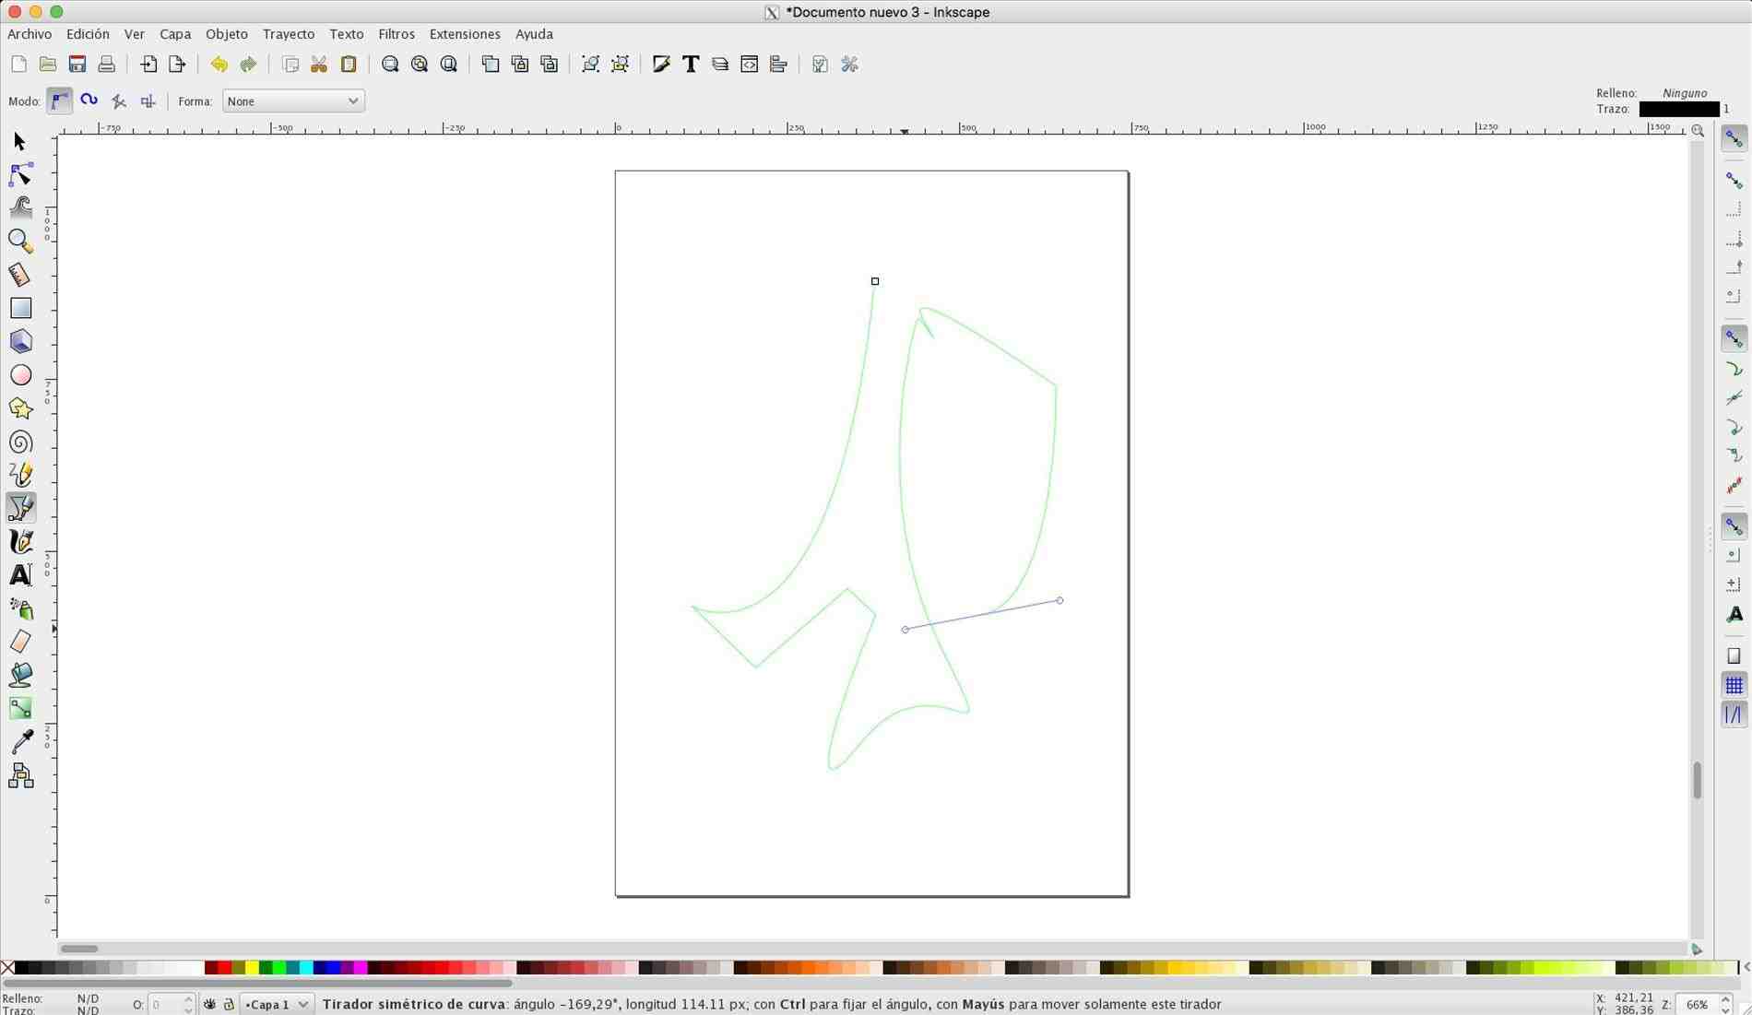Select the Gradient tool
The height and width of the screenshot is (1015, 1752).
click(x=20, y=708)
